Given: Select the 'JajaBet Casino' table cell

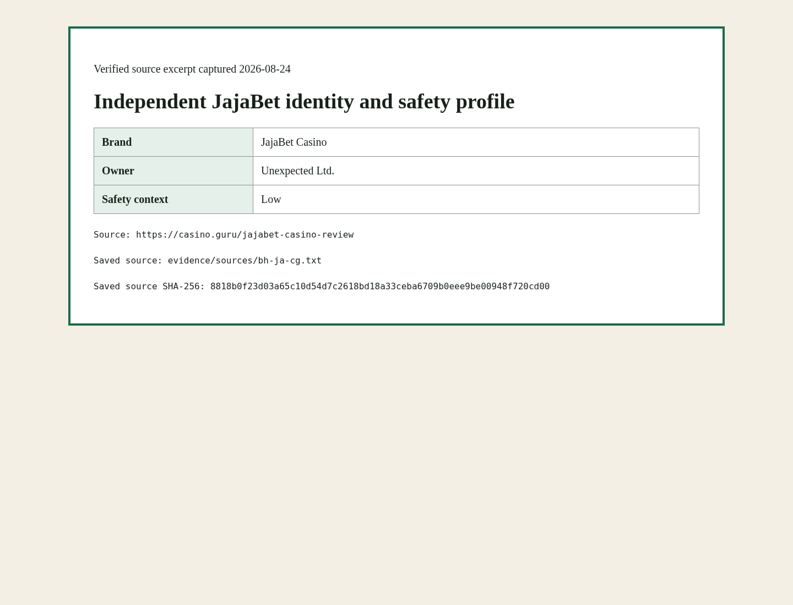Looking at the screenshot, I should [476, 142].
